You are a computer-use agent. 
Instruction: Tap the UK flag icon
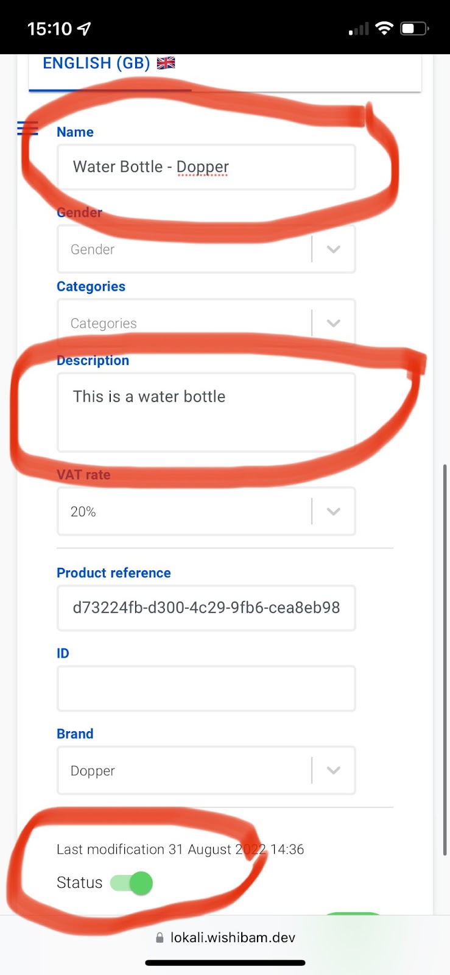tap(166, 63)
